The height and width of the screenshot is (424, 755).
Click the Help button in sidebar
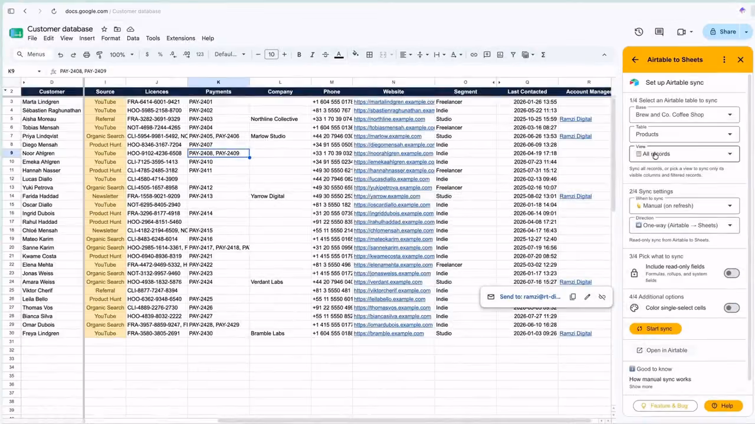click(x=722, y=406)
